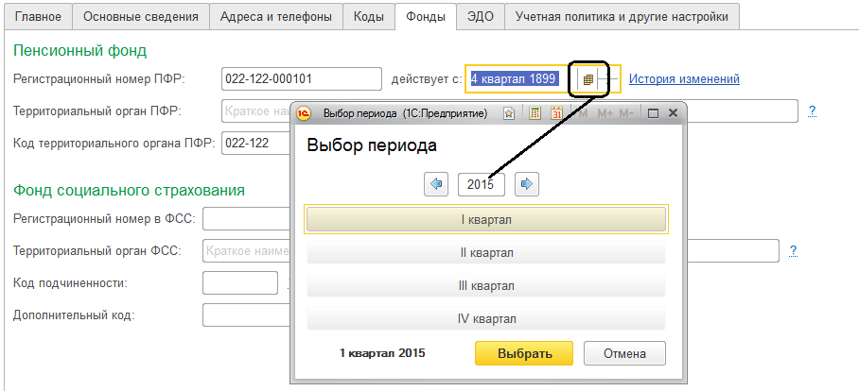Open help link for Территориальный орган ПФР
859x391 pixels.
(x=812, y=111)
